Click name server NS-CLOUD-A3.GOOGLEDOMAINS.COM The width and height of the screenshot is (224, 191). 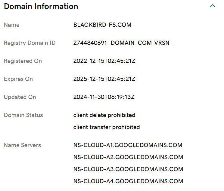(x=128, y=169)
